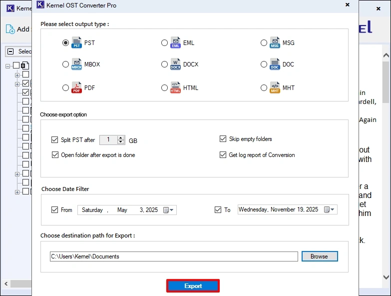Click the MHT file format icon
Image resolution: width=391 pixels, height=296 pixels.
tap(275, 87)
